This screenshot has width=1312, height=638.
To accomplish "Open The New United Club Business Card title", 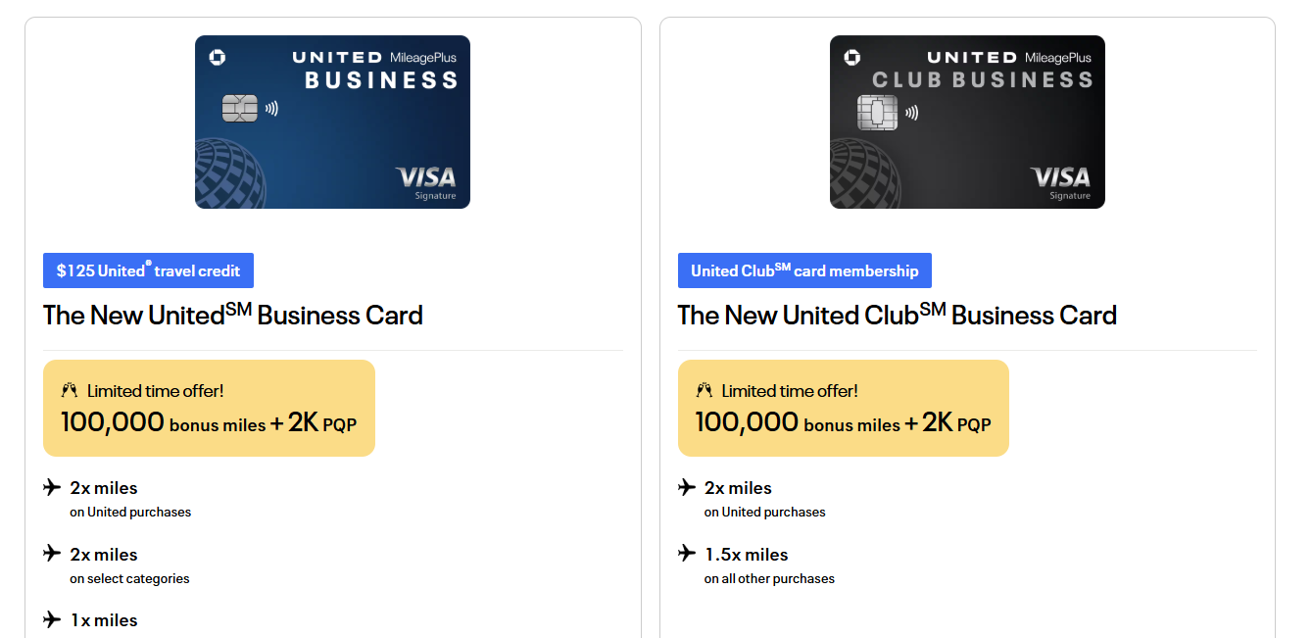I will [898, 315].
